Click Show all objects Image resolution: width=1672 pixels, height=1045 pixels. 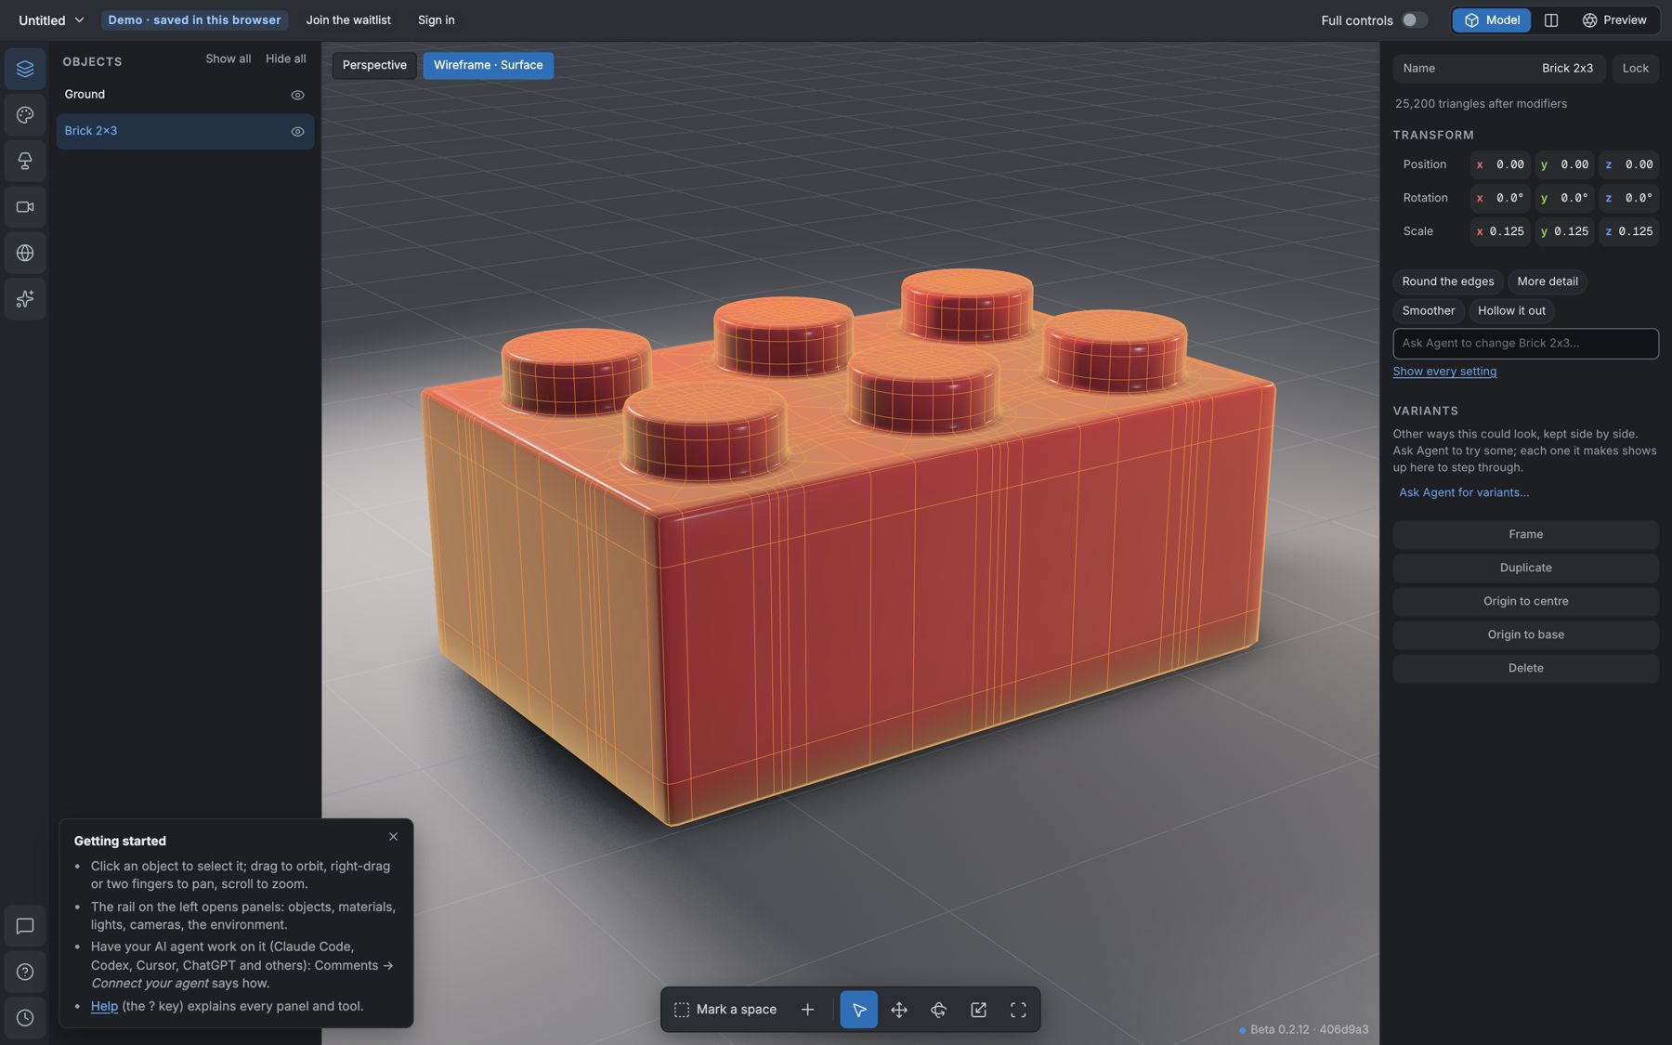228,59
